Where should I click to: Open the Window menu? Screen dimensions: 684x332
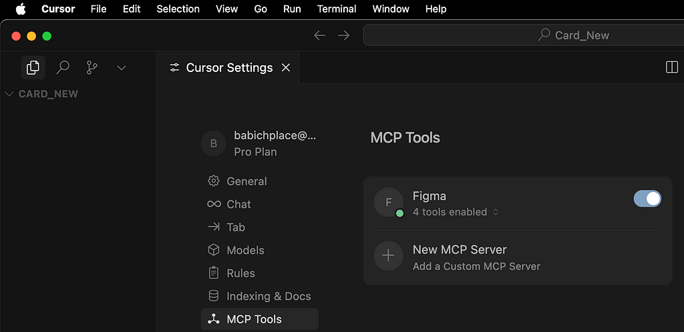(x=391, y=9)
